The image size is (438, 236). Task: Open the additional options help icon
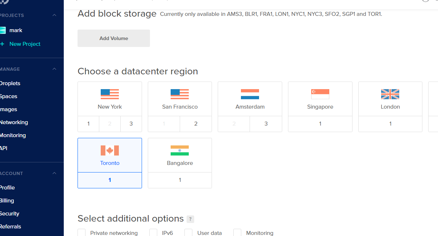point(190,219)
